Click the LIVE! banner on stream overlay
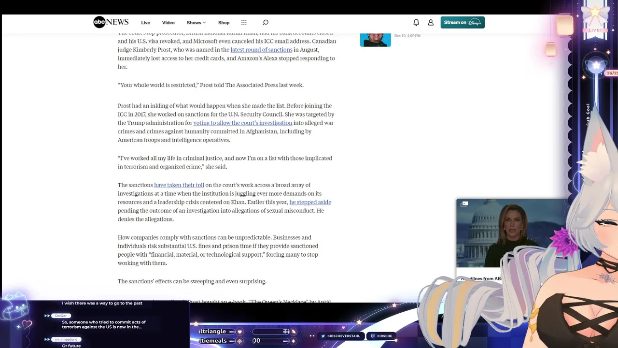 (595, 30)
